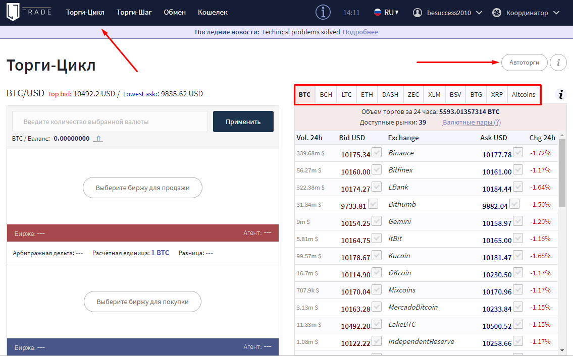Open the Торги-Цикл menu item

click(85, 13)
